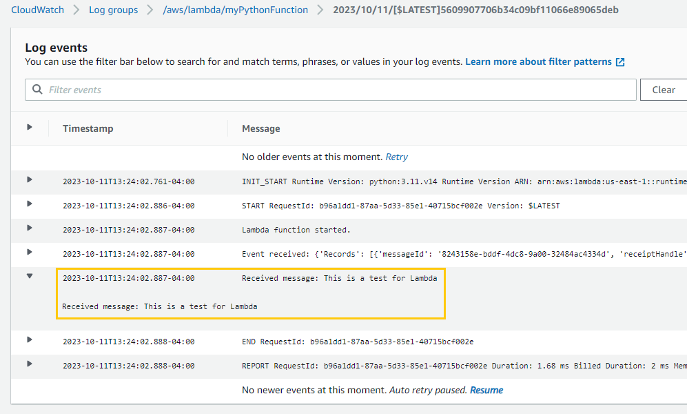Click the Clear button

pos(664,89)
